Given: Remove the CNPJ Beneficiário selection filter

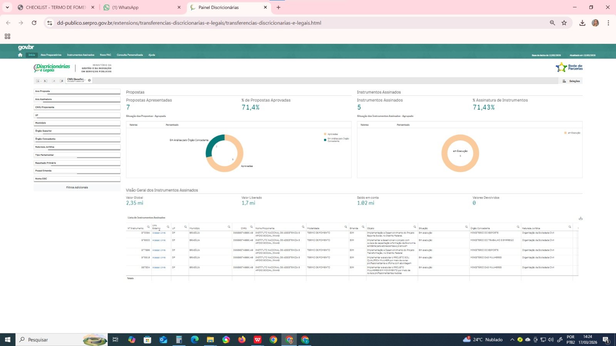Looking at the screenshot, I should point(89,80).
